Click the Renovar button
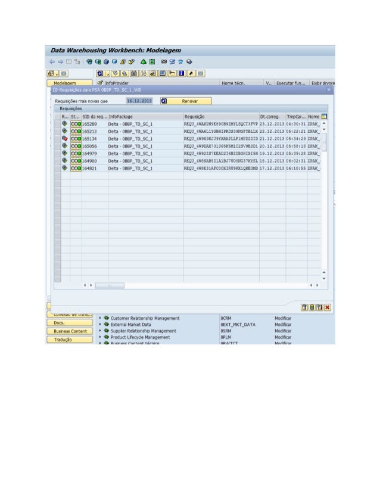 pyautogui.click(x=186, y=101)
